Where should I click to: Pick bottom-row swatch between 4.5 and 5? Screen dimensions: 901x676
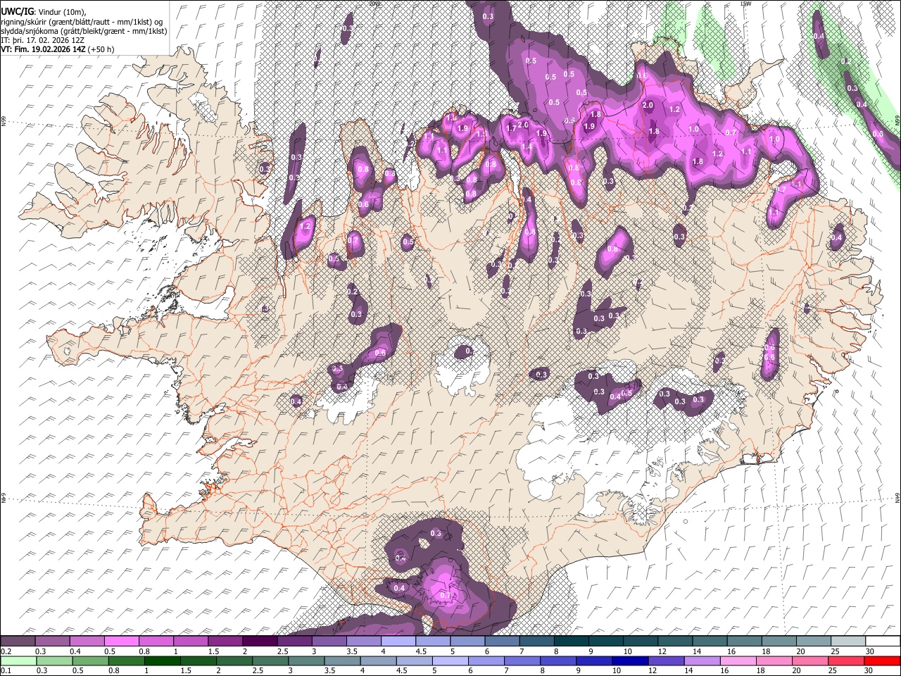[414, 661]
